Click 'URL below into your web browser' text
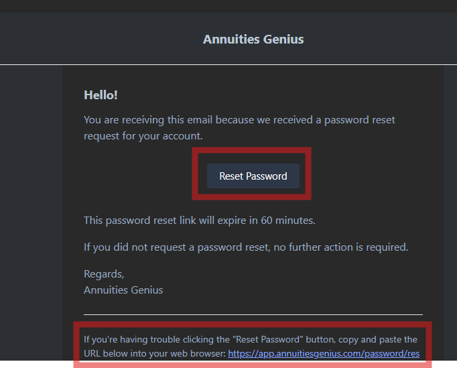The image size is (457, 368). tap(154, 353)
